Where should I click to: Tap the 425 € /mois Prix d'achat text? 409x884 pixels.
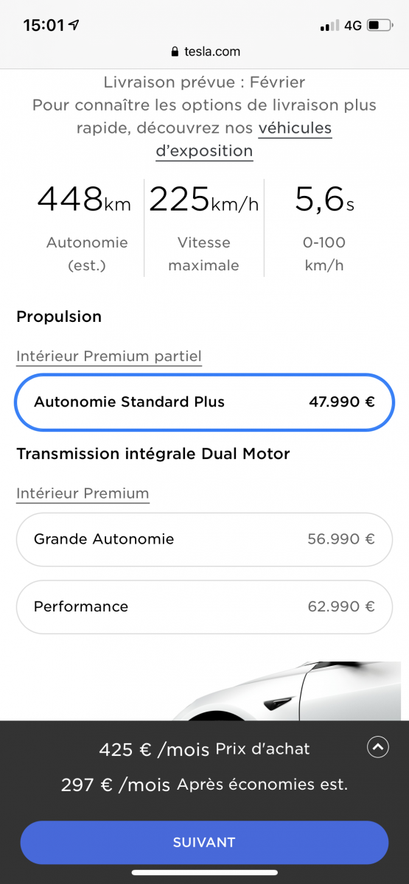[x=205, y=749]
